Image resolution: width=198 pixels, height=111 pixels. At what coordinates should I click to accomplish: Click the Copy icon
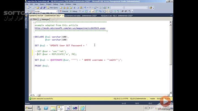(x=78, y=8)
